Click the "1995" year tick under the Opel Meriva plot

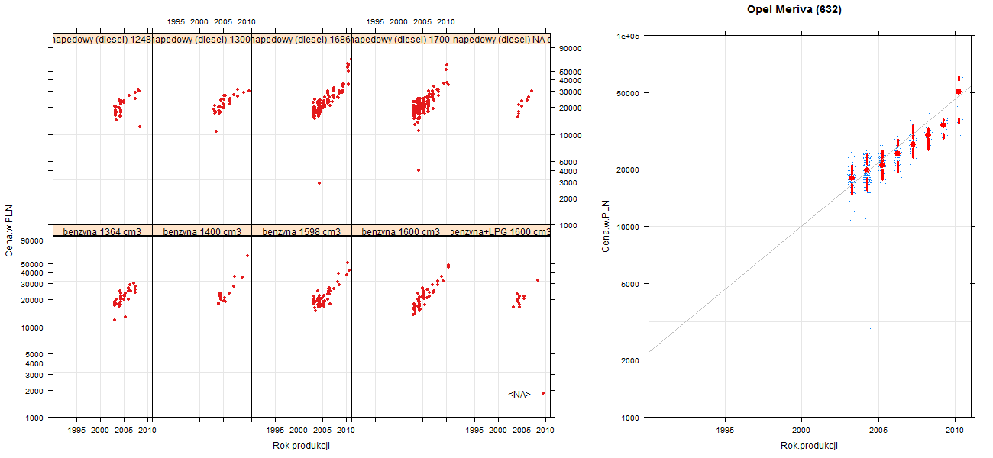(x=726, y=431)
